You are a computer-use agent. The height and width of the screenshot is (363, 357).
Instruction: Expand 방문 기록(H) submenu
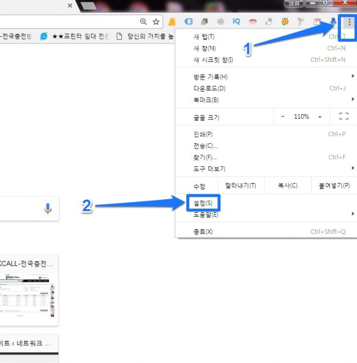(x=266, y=77)
